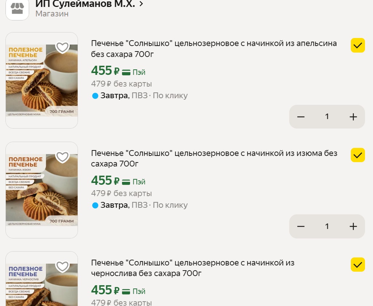Open the raisin-filling Солнышко cookie title
This screenshot has height=306, width=373.
214,158
